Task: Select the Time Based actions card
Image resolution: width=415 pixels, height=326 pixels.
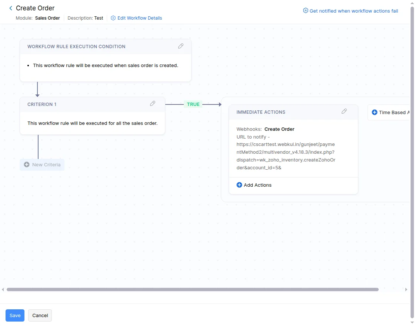Action: 389,113
